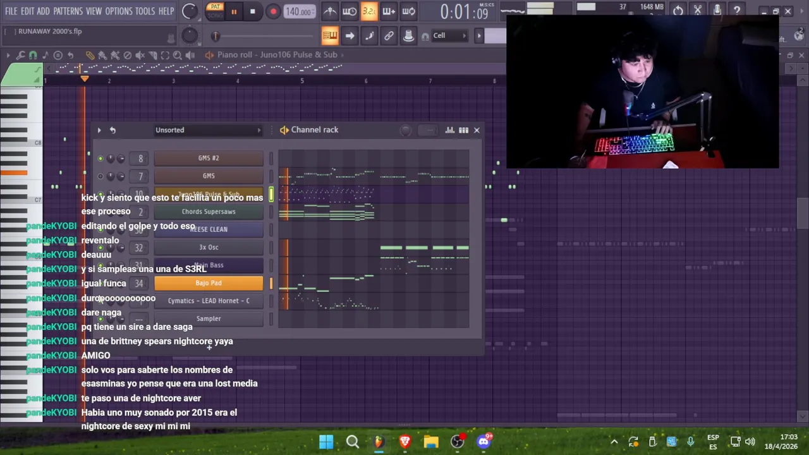
Task: Open the 3x Osc channel button
Action: (x=209, y=248)
